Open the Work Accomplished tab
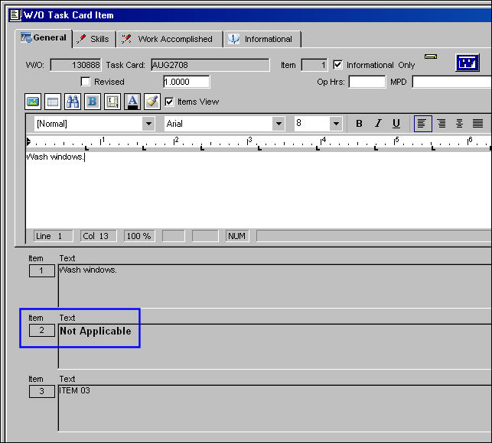 pyautogui.click(x=170, y=39)
